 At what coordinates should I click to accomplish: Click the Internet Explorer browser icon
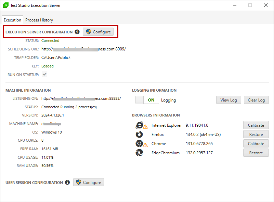coord(140,125)
